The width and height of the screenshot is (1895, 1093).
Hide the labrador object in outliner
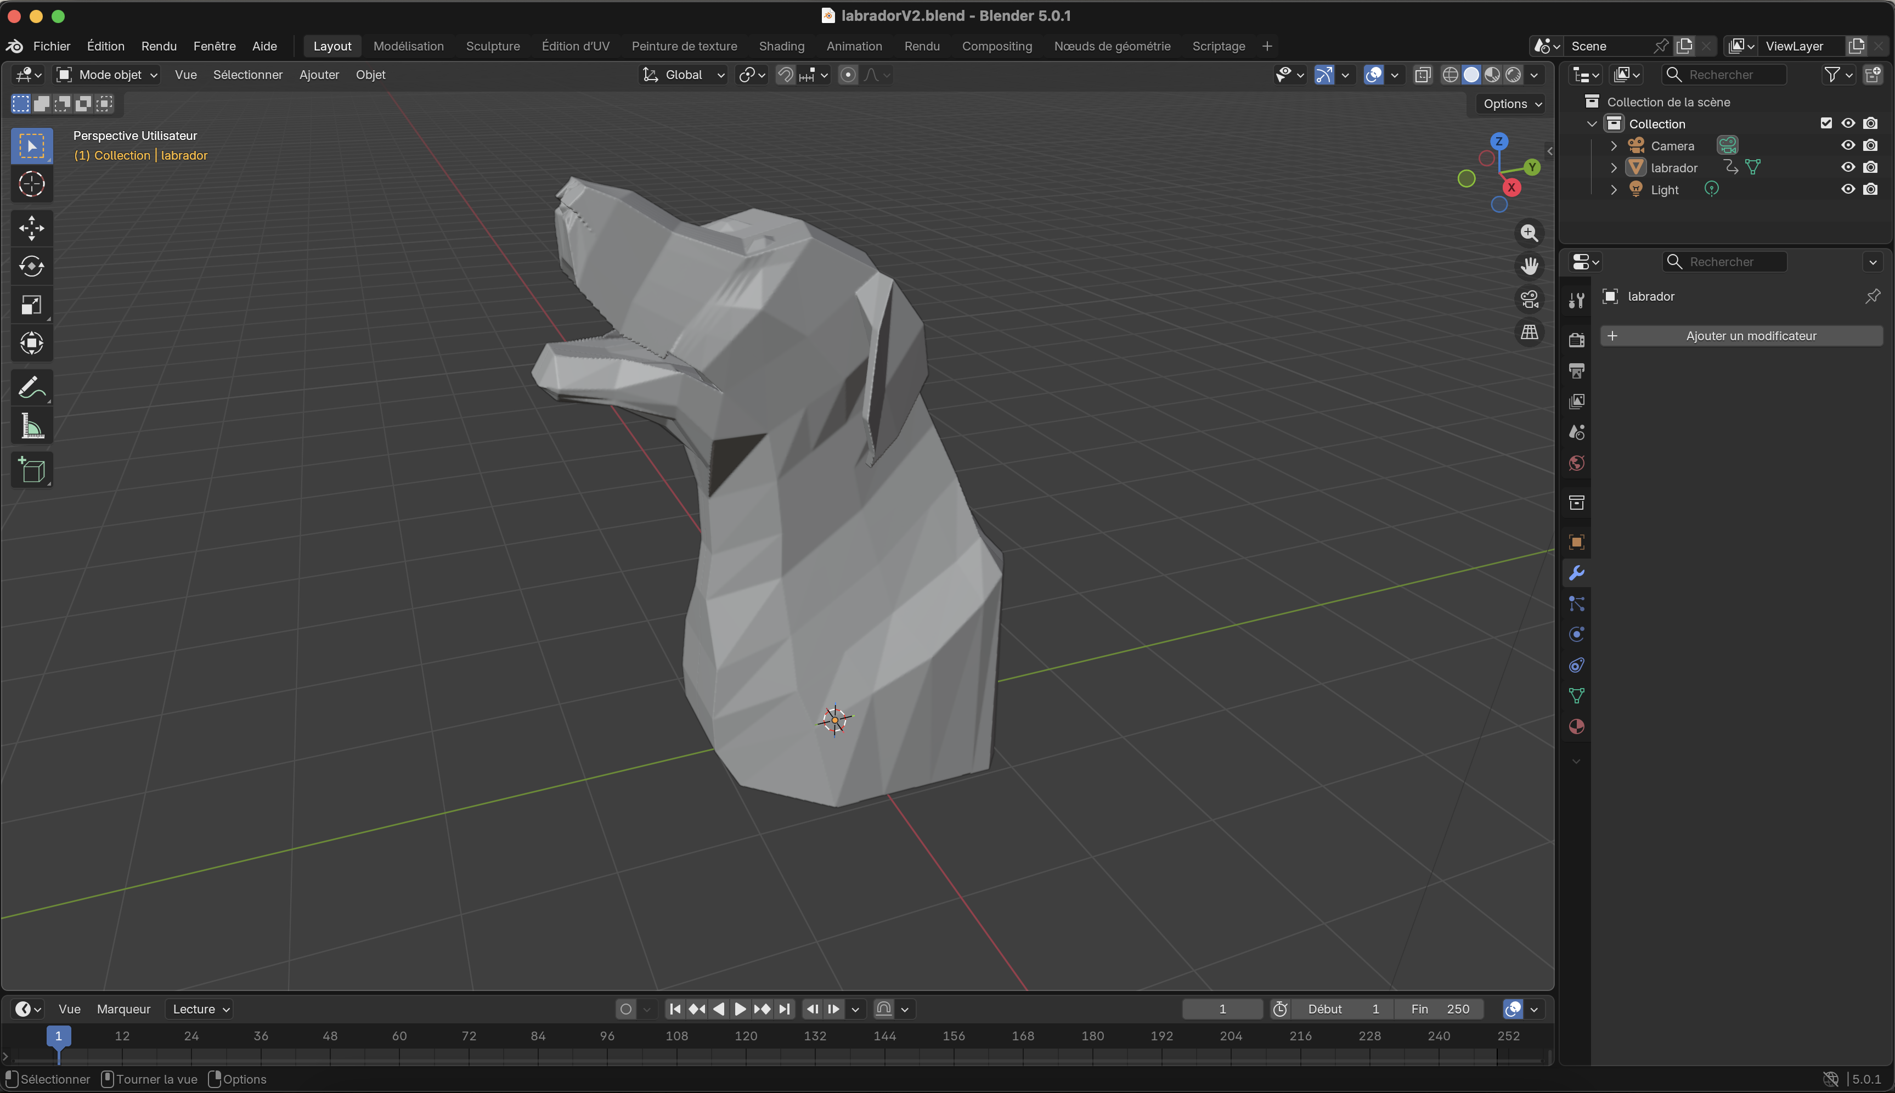(1848, 167)
